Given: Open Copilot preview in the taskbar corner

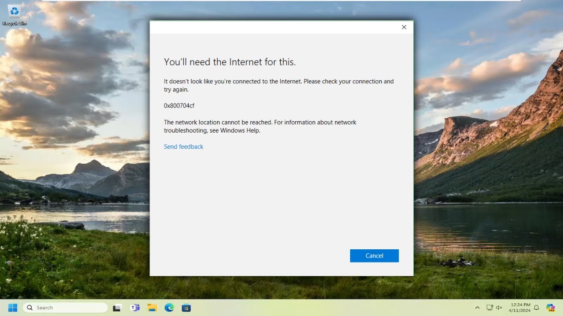Looking at the screenshot, I should (x=550, y=308).
